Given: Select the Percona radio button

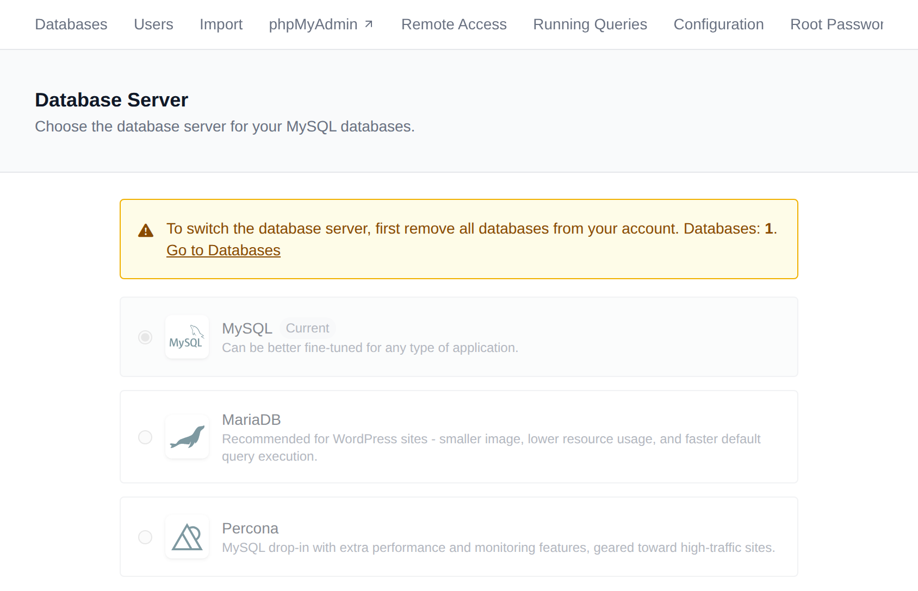Looking at the screenshot, I should [x=145, y=537].
